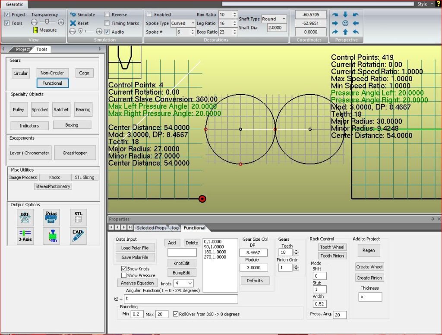Click the Non-Circular gear button
This screenshot has width=442, height=335.
[52, 73]
